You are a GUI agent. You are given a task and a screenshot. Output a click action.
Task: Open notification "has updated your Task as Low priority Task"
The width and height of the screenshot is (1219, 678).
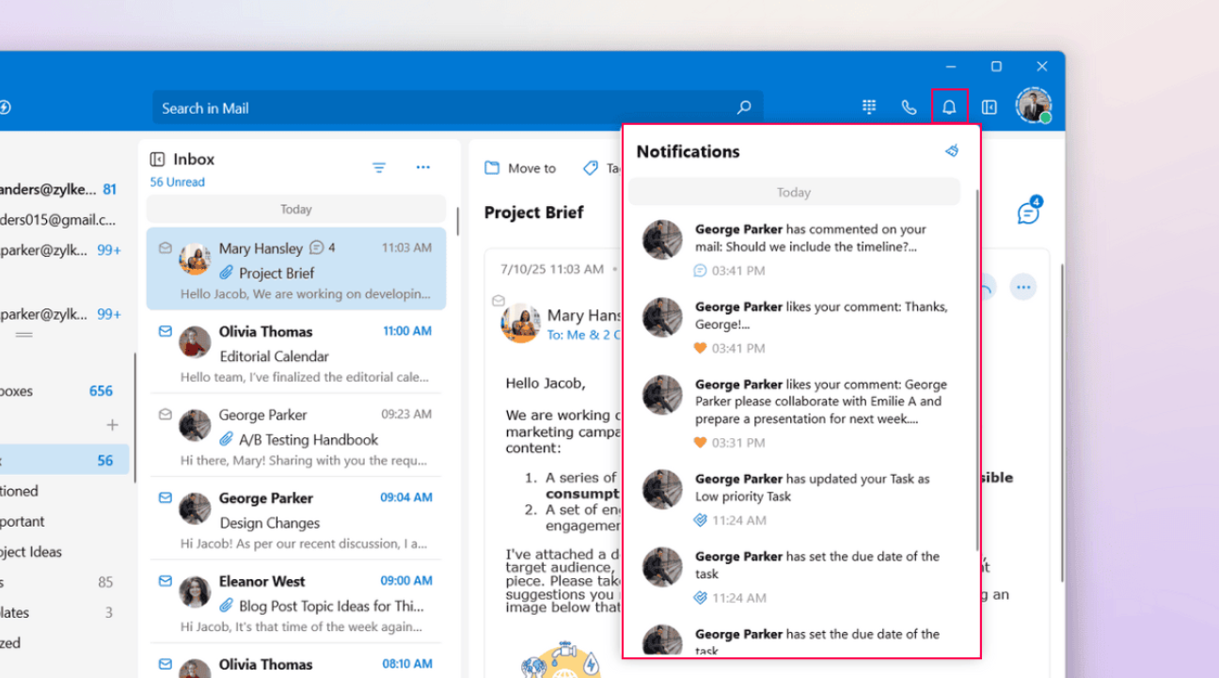(795, 498)
